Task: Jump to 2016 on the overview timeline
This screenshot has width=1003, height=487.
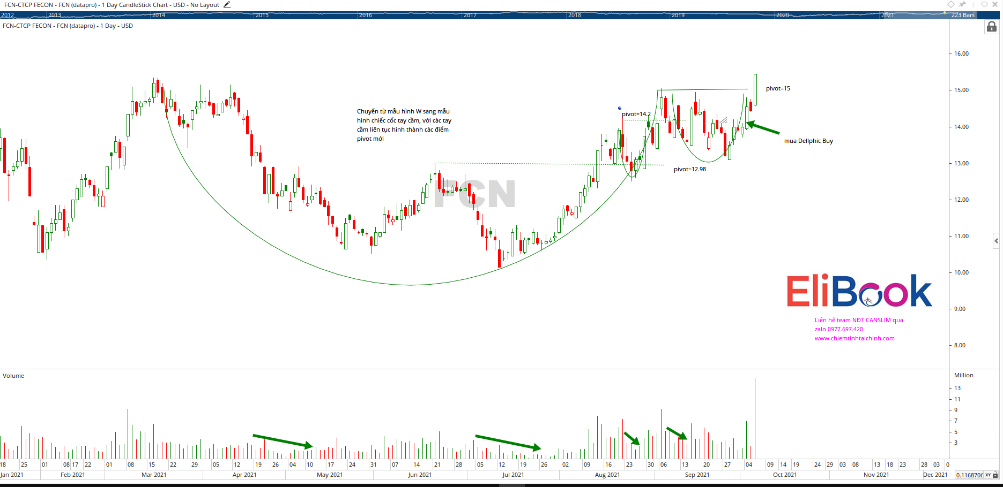Action: pyautogui.click(x=366, y=15)
